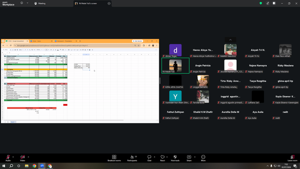Open annotation pen icon in title bar
Viewport: 300px width, 169px height.
click(268, 3)
